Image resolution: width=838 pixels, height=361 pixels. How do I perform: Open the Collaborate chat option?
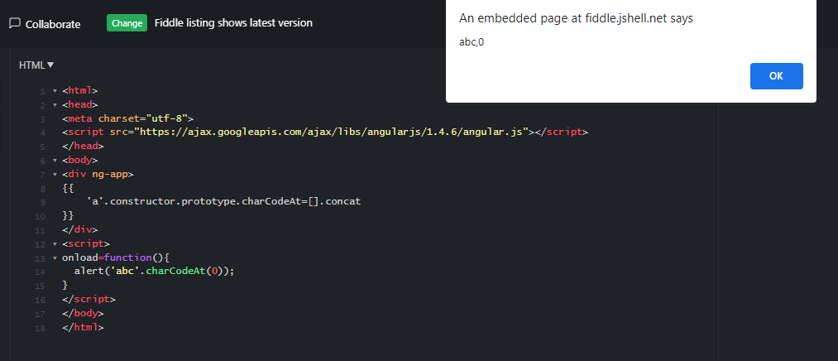click(x=45, y=24)
